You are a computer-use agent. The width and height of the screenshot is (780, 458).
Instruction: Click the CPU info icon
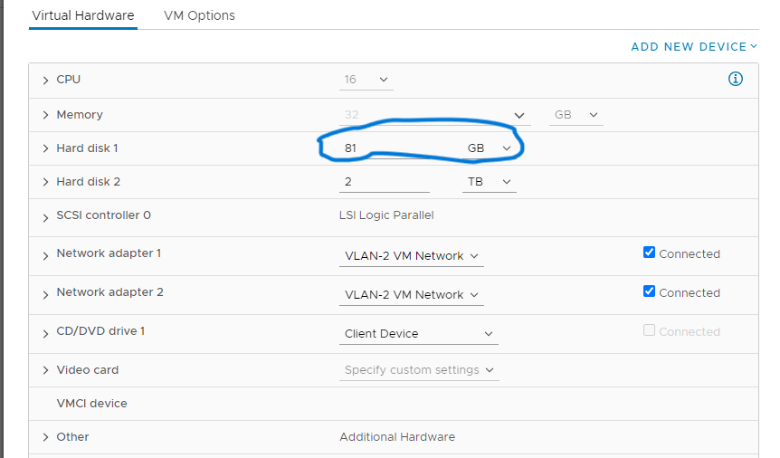coord(736,80)
